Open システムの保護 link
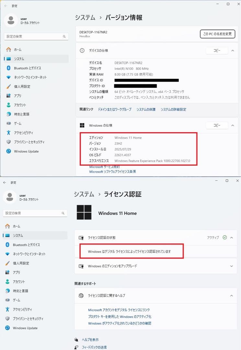This screenshot has width=241, height=350. tap(146, 110)
